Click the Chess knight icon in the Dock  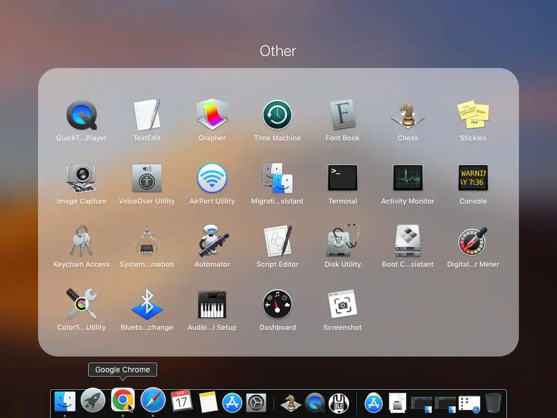point(290,403)
